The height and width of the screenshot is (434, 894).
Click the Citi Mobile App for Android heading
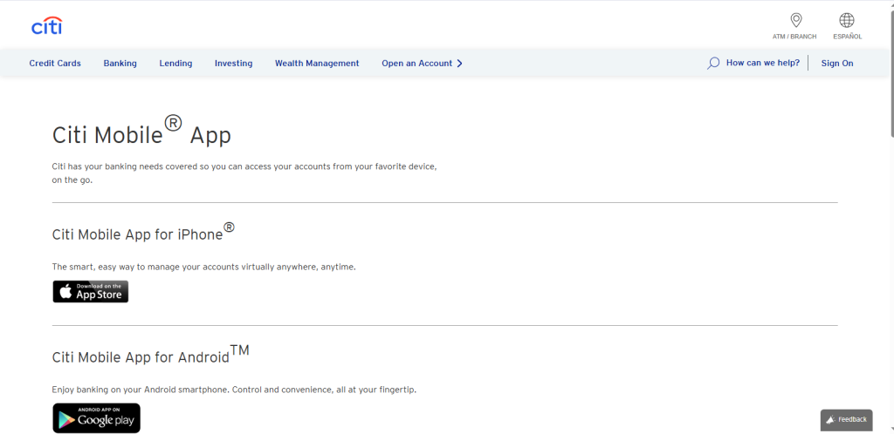coord(150,354)
